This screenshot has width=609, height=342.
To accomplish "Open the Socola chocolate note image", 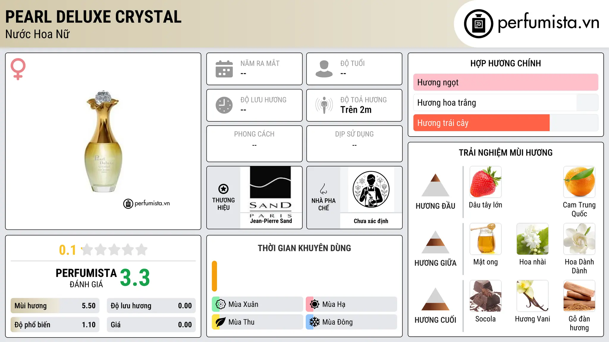I will coord(486,296).
